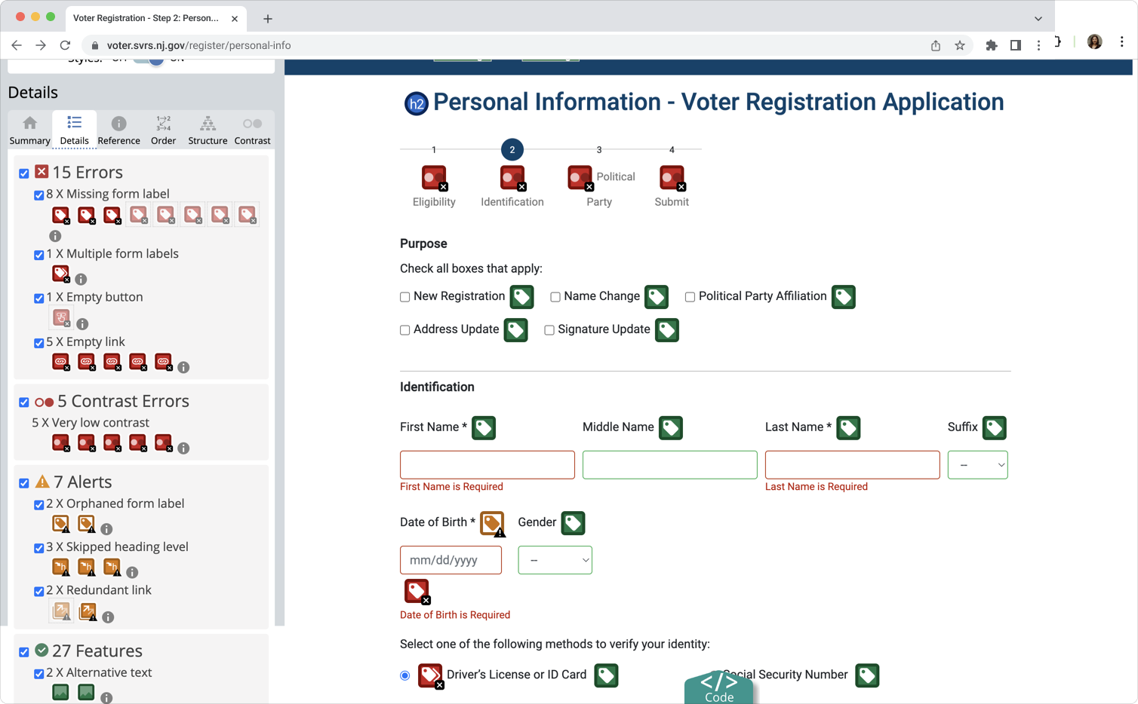Click the bookmark star icon in address bar
The width and height of the screenshot is (1138, 704).
pos(959,45)
